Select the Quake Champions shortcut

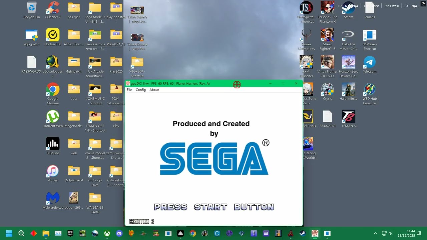tap(306, 39)
